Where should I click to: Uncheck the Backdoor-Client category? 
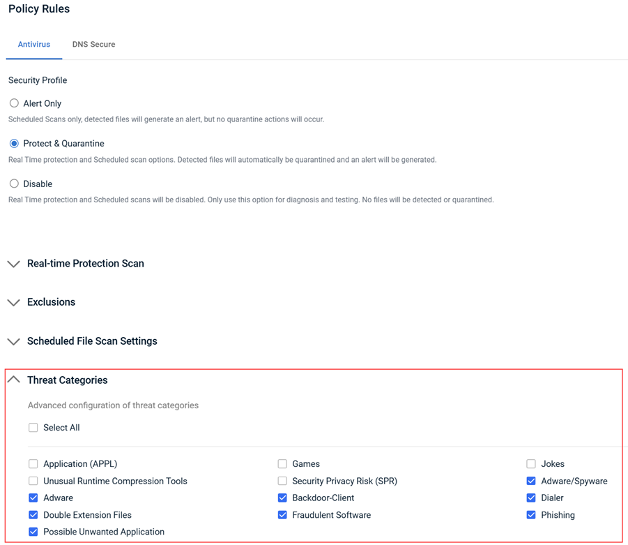pyautogui.click(x=282, y=498)
